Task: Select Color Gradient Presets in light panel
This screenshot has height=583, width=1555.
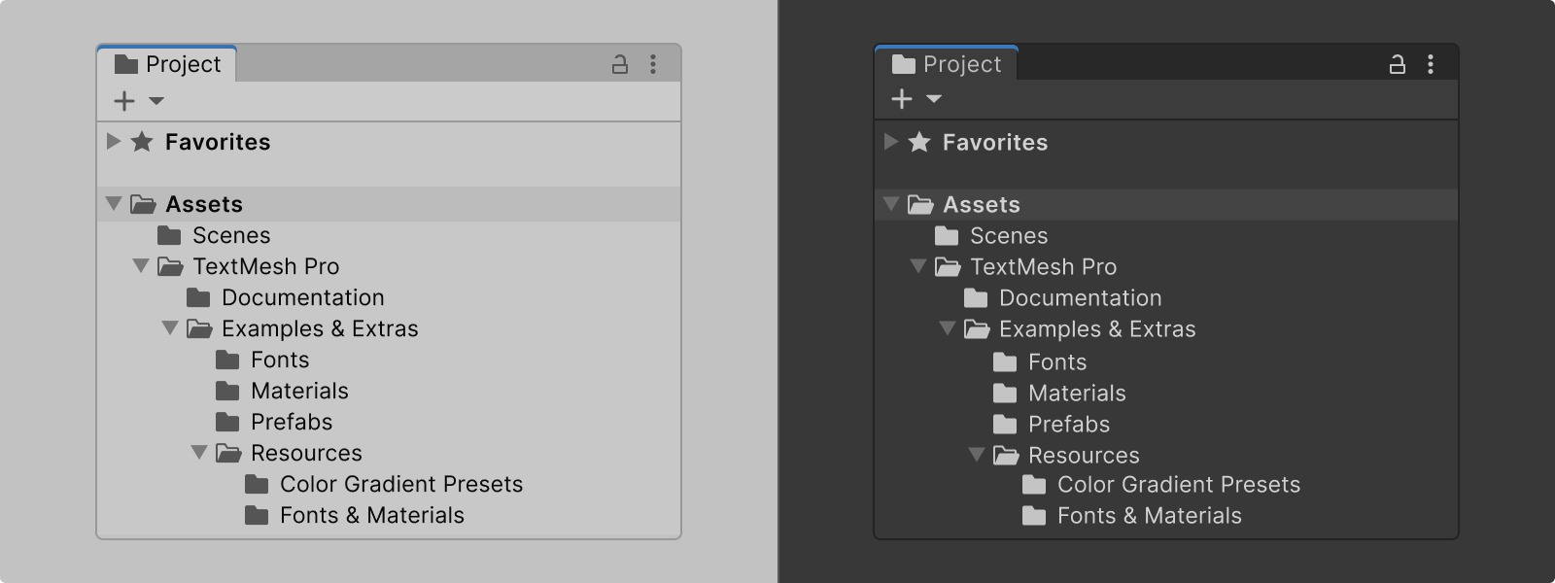Action: pos(400,484)
